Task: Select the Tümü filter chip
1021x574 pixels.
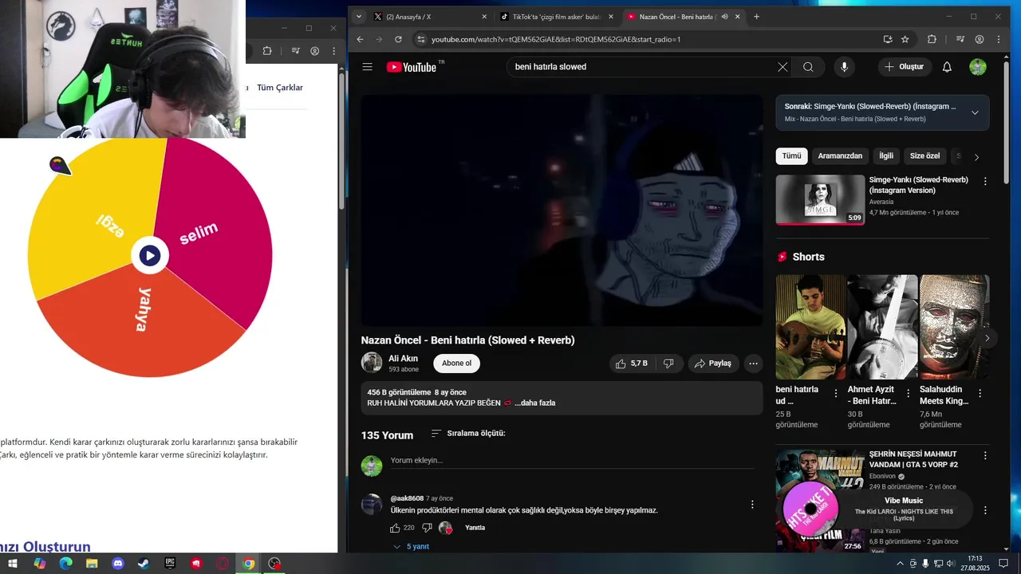Action: 791,156
